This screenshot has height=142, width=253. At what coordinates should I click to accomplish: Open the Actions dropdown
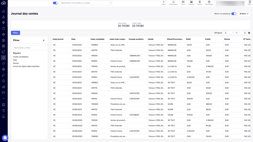tap(244, 14)
